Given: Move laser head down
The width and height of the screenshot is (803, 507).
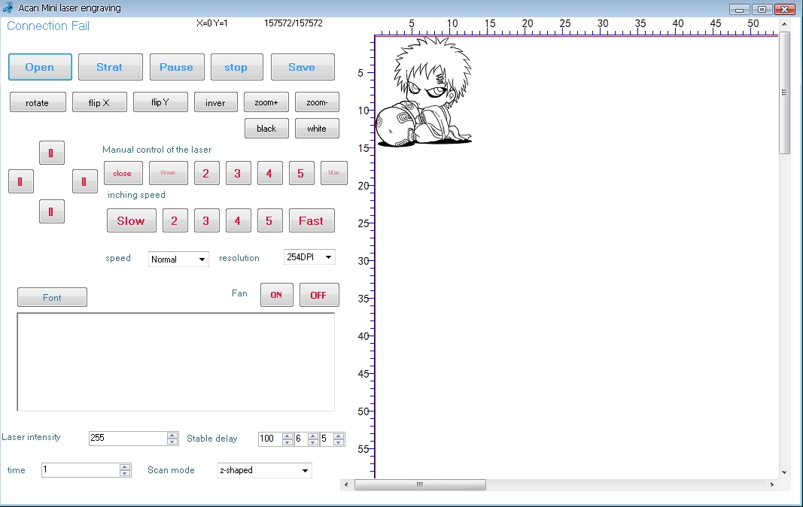Looking at the screenshot, I should pos(52,211).
